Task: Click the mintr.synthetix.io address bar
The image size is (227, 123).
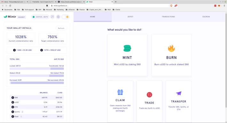Action: tap(109, 6)
